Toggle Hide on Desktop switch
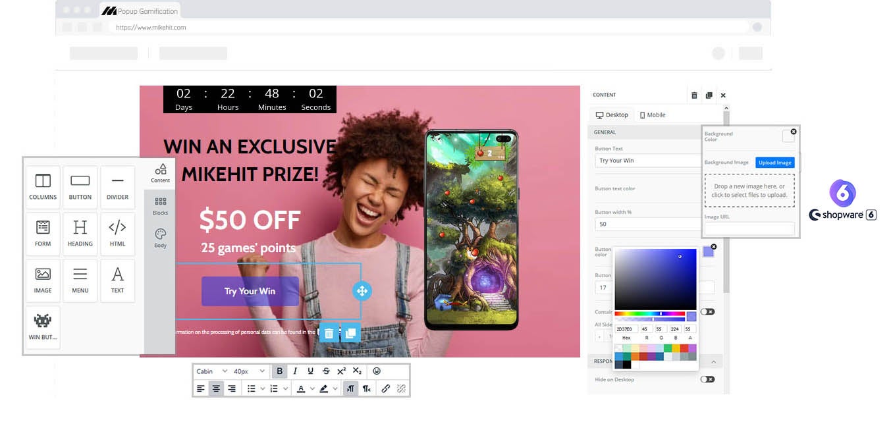This screenshot has height=422, width=893. (707, 379)
